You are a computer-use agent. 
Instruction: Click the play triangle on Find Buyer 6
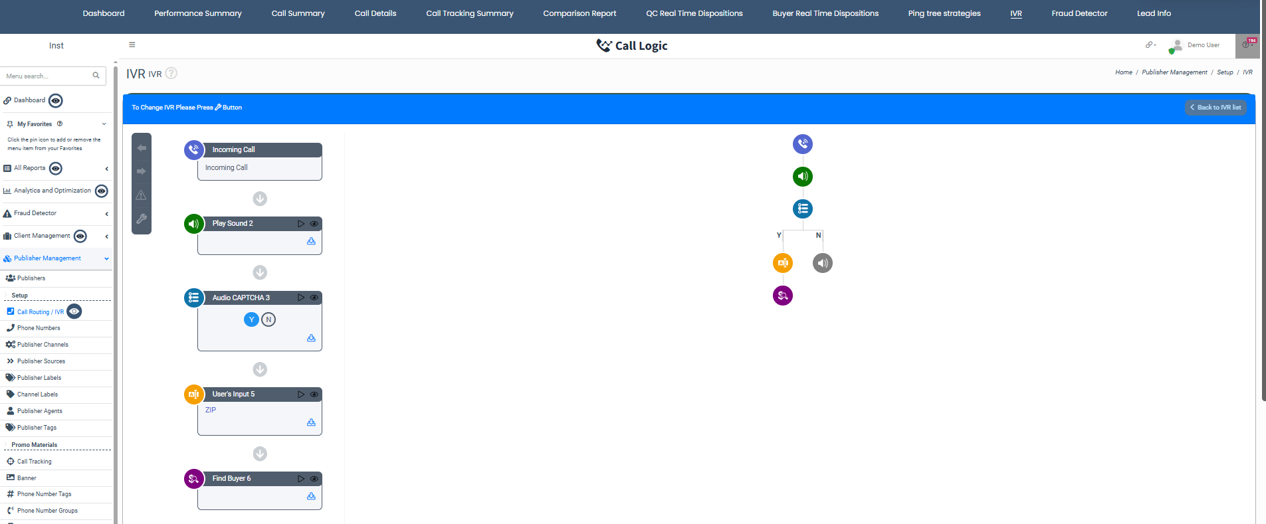[x=301, y=479]
